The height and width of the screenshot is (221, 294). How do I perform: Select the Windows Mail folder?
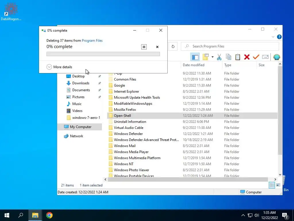click(x=125, y=146)
